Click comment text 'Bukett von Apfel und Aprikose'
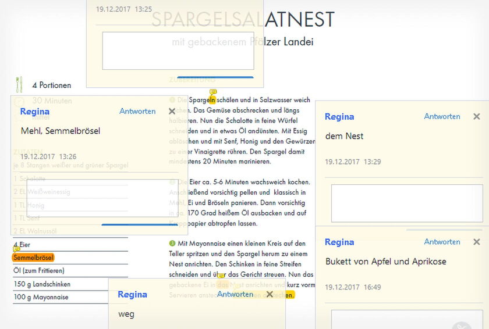The height and width of the screenshot is (329, 489). 386,262
